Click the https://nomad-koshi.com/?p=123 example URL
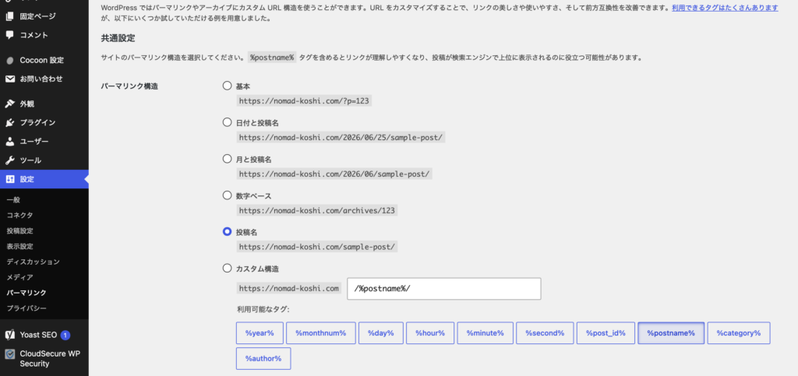Image resolution: width=798 pixels, height=376 pixels. (x=304, y=100)
